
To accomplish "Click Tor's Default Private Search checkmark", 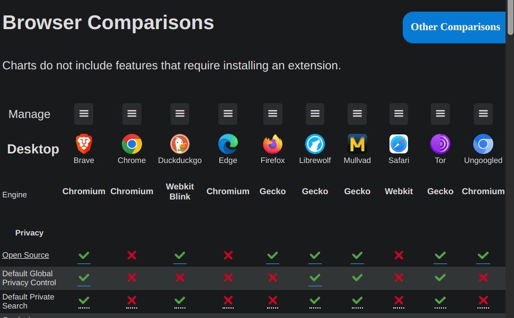I will click(x=440, y=300).
